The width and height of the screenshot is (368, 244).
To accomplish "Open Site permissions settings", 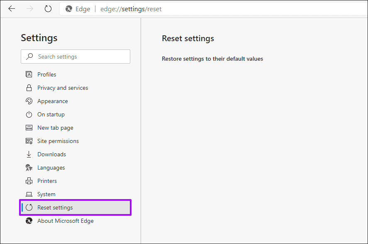I will 58,141.
